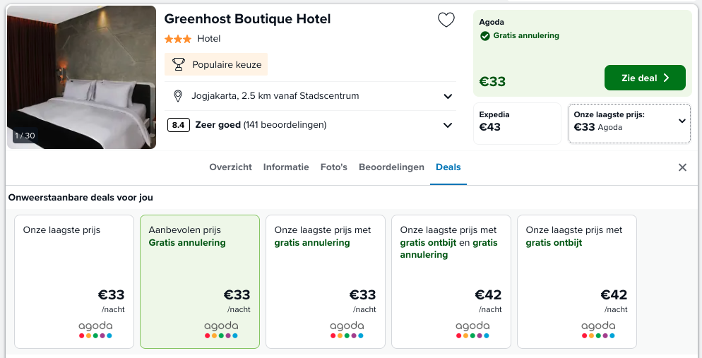The width and height of the screenshot is (702, 358).
Task: Expand the Jogjakarta location details
Action: pos(448,96)
